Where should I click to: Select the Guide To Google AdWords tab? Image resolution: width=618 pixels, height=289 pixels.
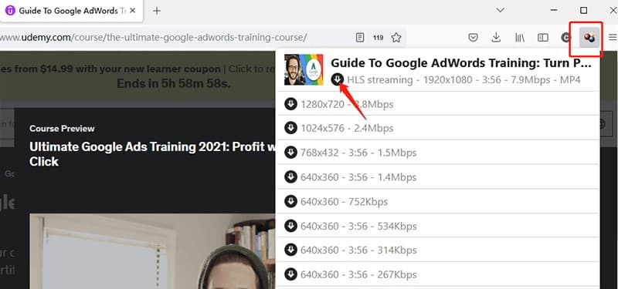[71, 11]
